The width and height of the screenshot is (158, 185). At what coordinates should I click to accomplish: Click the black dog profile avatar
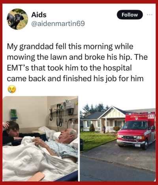[17, 19]
